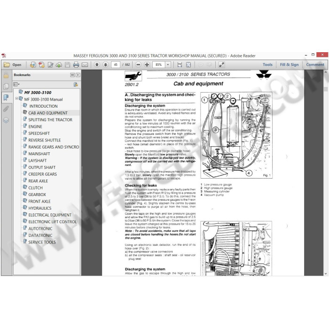Click the Open file button
The height and width of the screenshot is (329, 329).
[x=13, y=65]
